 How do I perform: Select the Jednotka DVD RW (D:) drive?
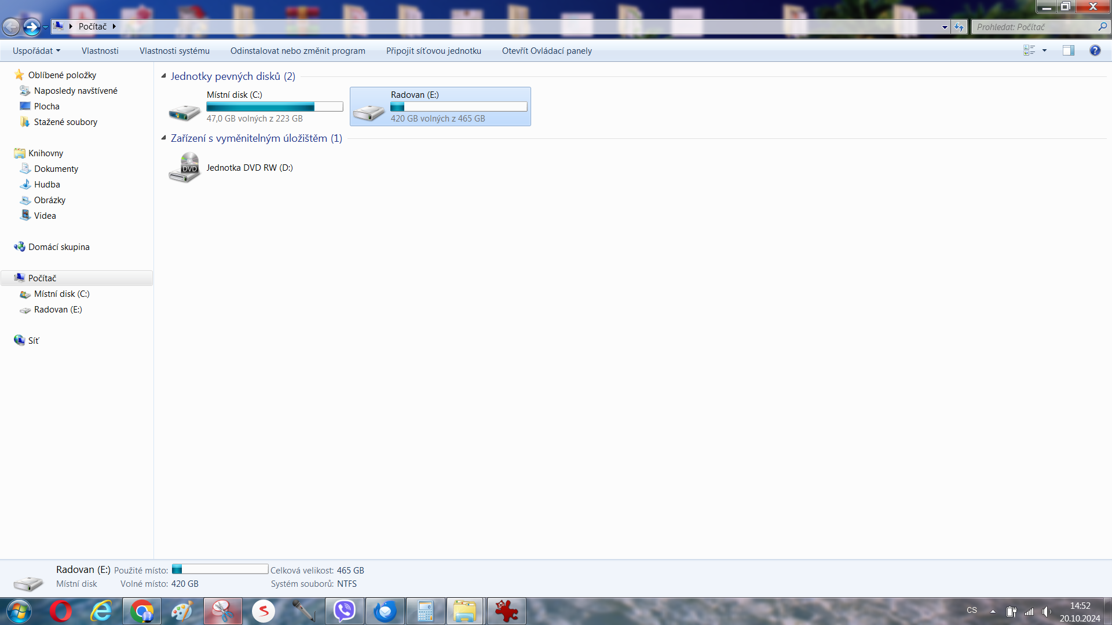click(x=249, y=168)
